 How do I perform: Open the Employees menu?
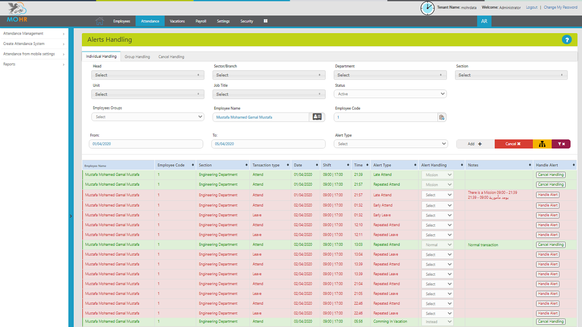pos(122,21)
